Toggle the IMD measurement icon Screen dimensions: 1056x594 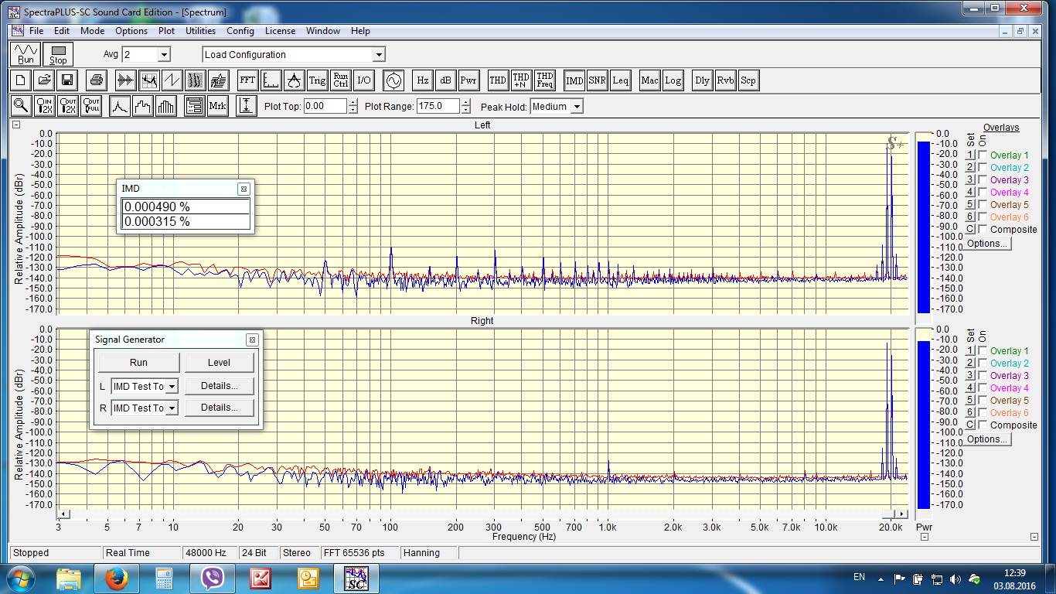pyautogui.click(x=574, y=80)
